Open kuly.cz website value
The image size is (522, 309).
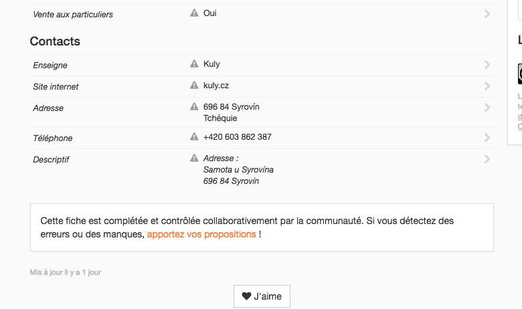tap(216, 86)
